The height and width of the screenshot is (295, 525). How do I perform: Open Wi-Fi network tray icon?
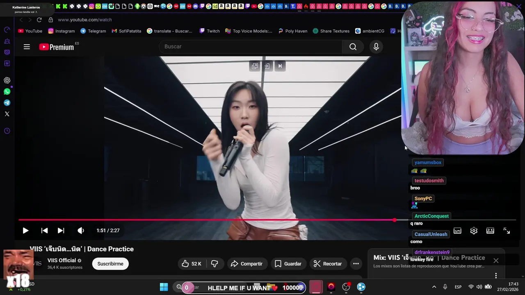pyautogui.click(x=471, y=287)
